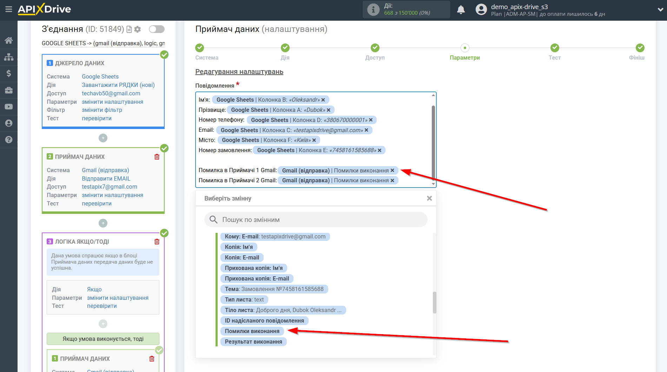The width and height of the screenshot is (667, 372).
Task: Open the briefcase sidebar icon
Action: point(9,90)
